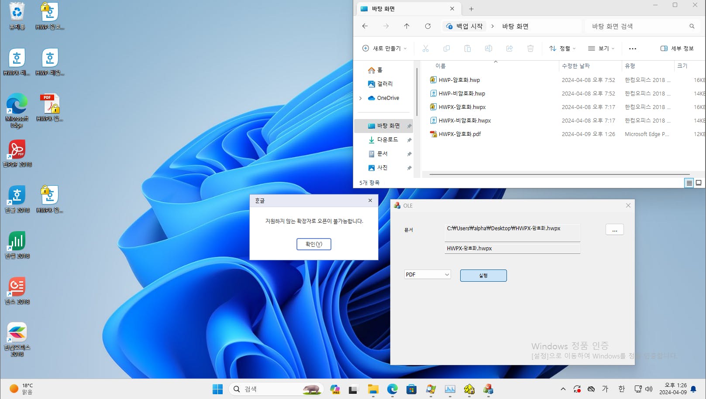
Task: Open the 보기 view dropdown
Action: (601, 48)
